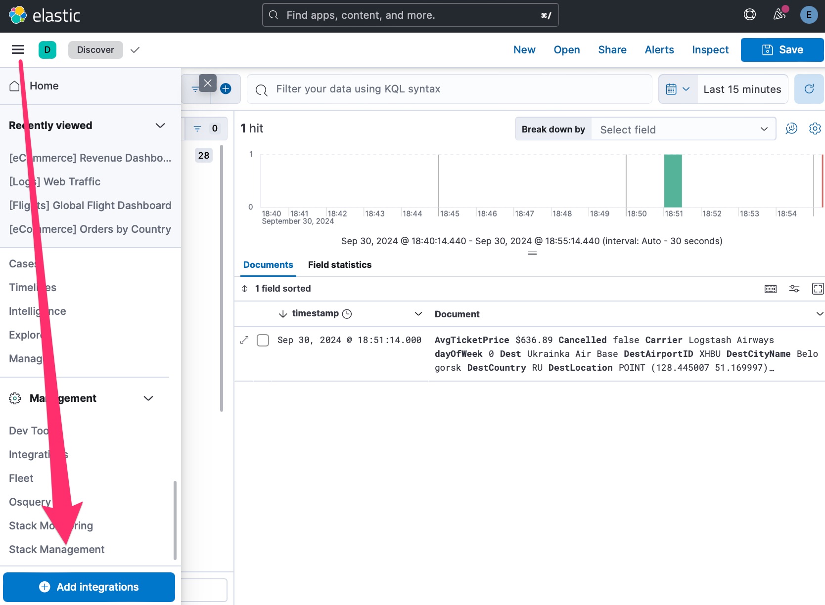825x605 pixels.
Task: Open Stack Management link in sidebar
Action: point(57,550)
